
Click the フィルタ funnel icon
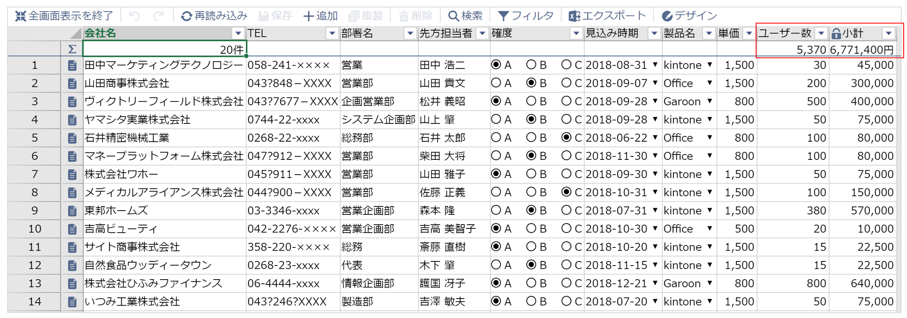coord(503,16)
